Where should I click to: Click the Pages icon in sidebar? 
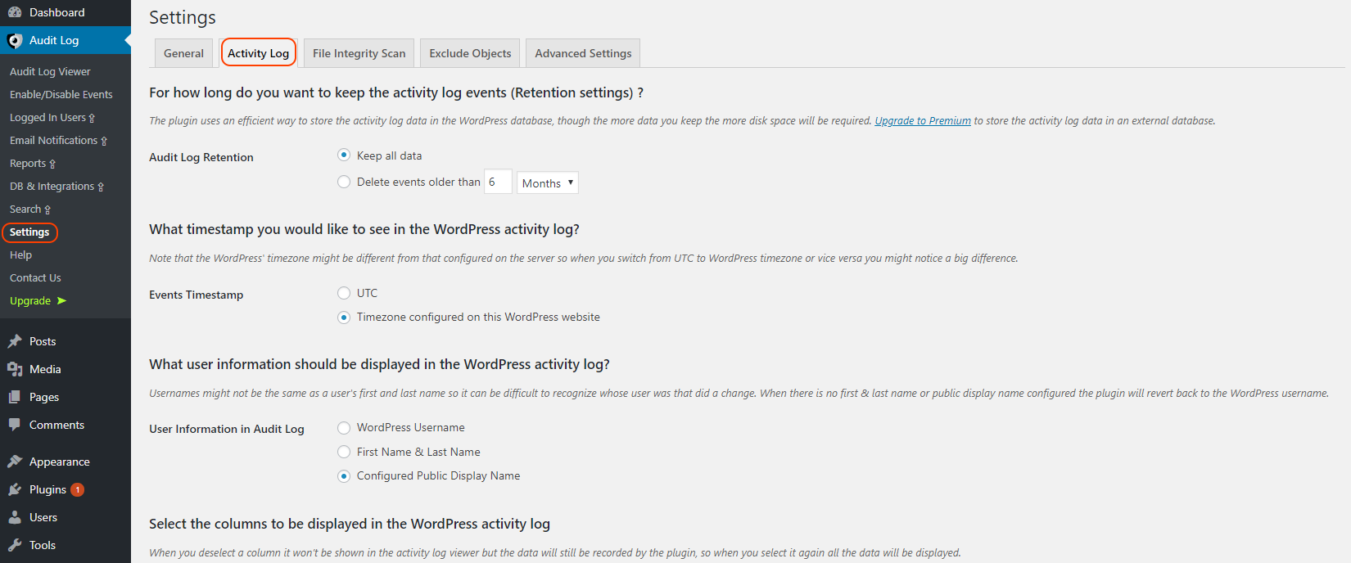pos(15,397)
